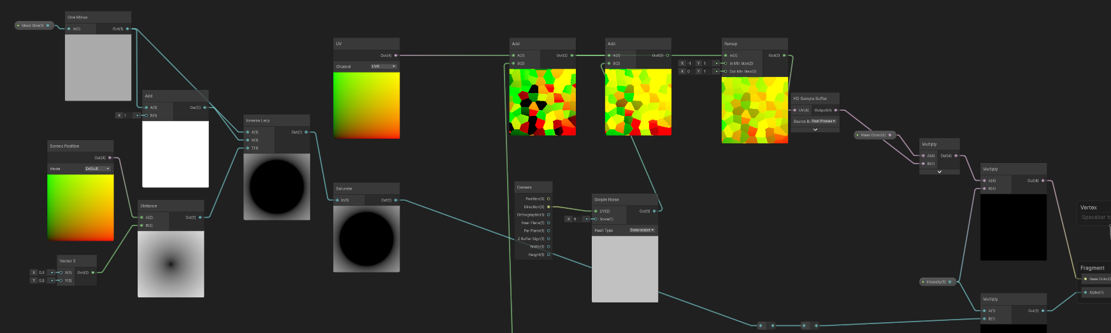Expand the chevron on the Multiply fed by Mask Color
Screen dimensions: 1111x333
coord(940,172)
